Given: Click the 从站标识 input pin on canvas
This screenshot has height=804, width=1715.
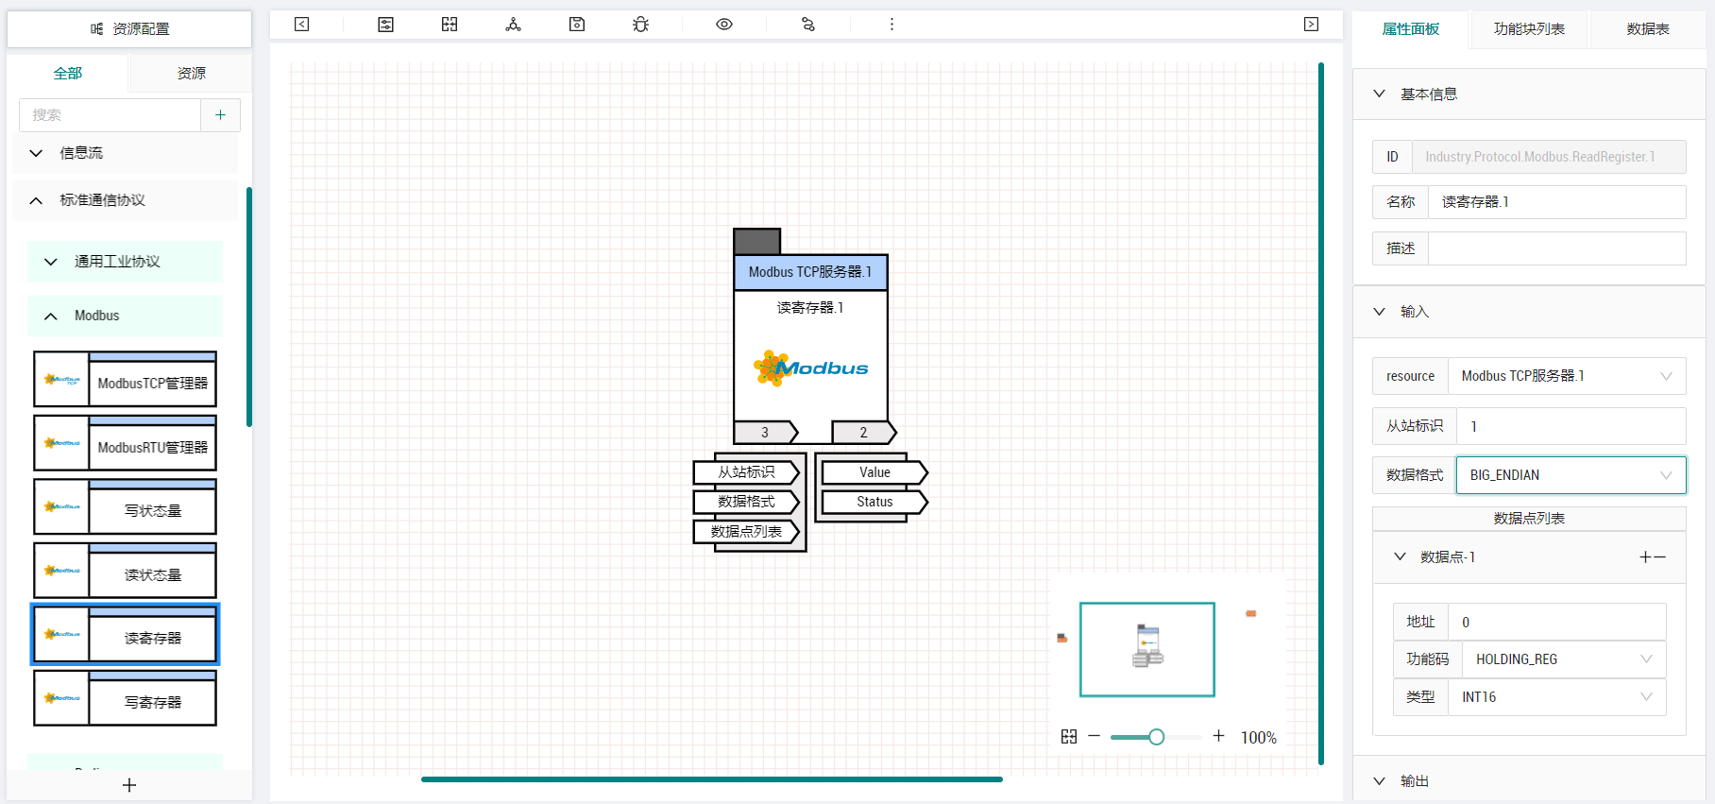Looking at the screenshot, I should [x=746, y=472].
